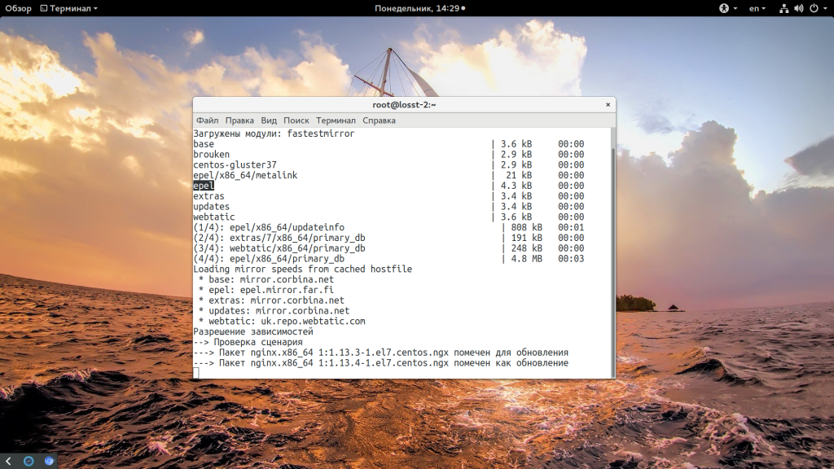The image size is (834, 469).
Task: Click the Обзор activities button
Action: [x=18, y=8]
